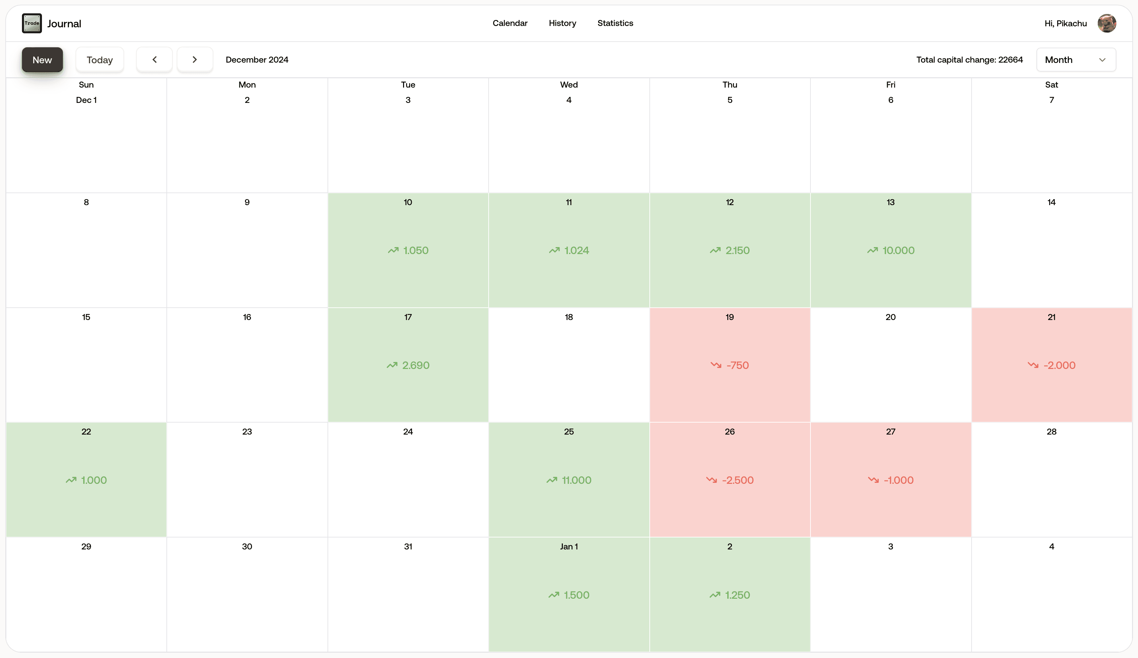Screen dimensions: 1138x658
Task: Click the Trade Journal logo icon
Action: (31, 23)
